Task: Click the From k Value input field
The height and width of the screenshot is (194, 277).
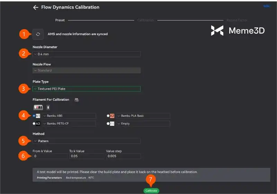Action: tap(50, 156)
